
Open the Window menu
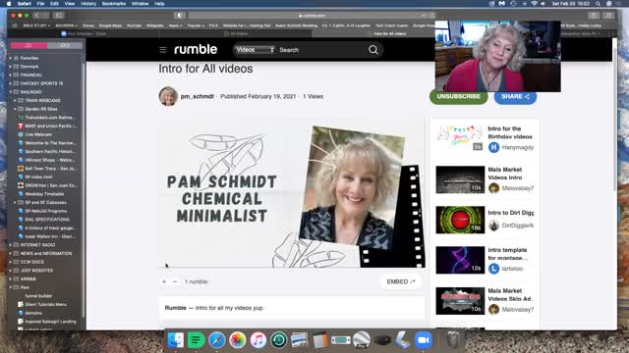pos(140,4)
